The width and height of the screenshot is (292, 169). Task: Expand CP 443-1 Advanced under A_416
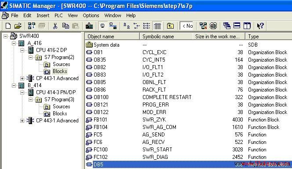(x=22, y=78)
